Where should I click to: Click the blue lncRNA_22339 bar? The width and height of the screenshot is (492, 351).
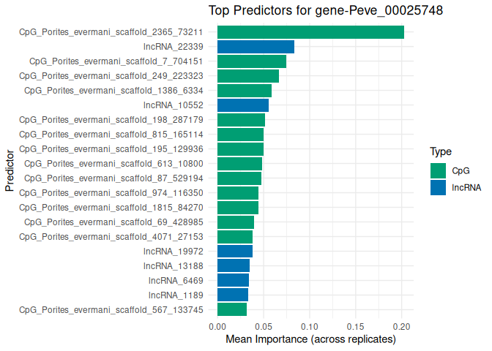(256, 47)
